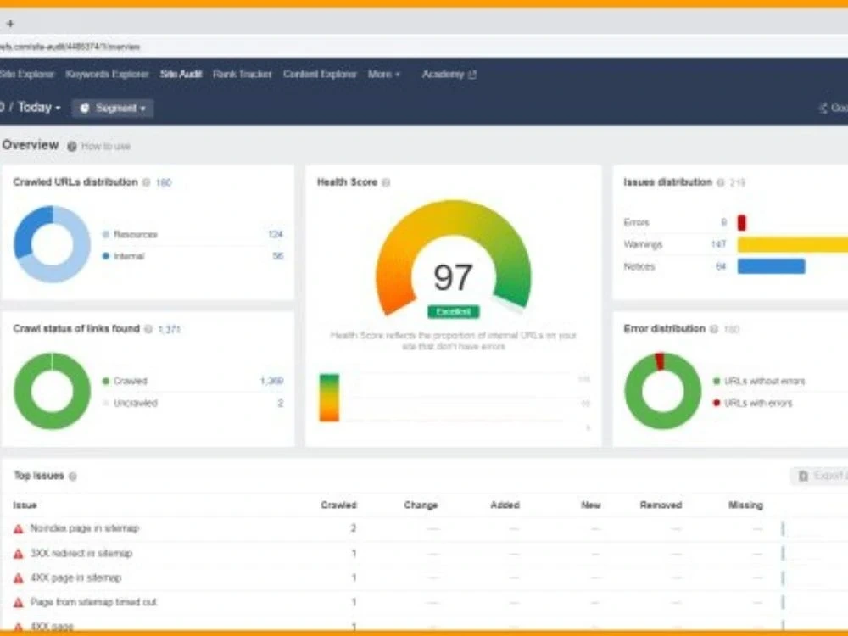Open the Resources count 124

pos(276,234)
